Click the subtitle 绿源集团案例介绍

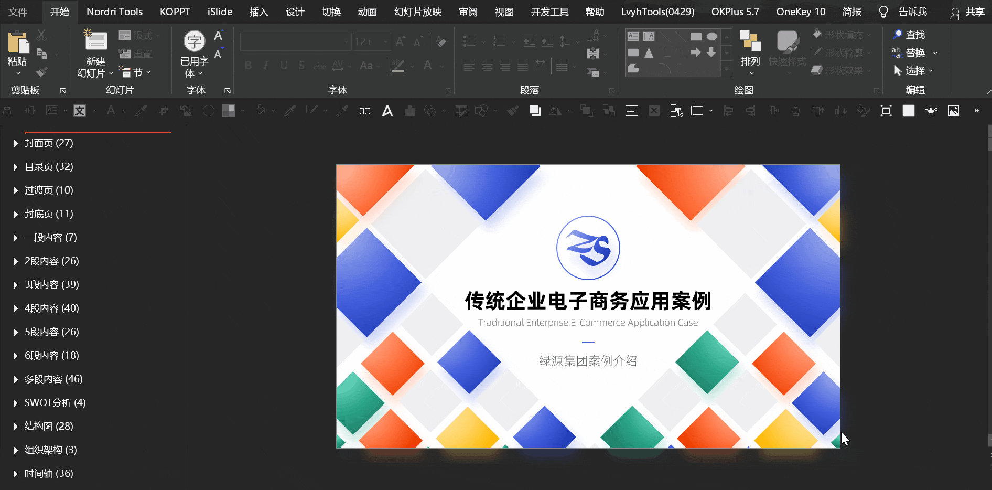tap(588, 361)
